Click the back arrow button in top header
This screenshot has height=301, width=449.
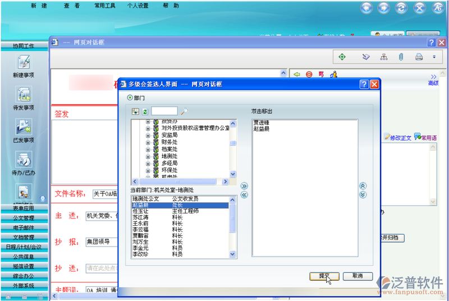point(366,8)
